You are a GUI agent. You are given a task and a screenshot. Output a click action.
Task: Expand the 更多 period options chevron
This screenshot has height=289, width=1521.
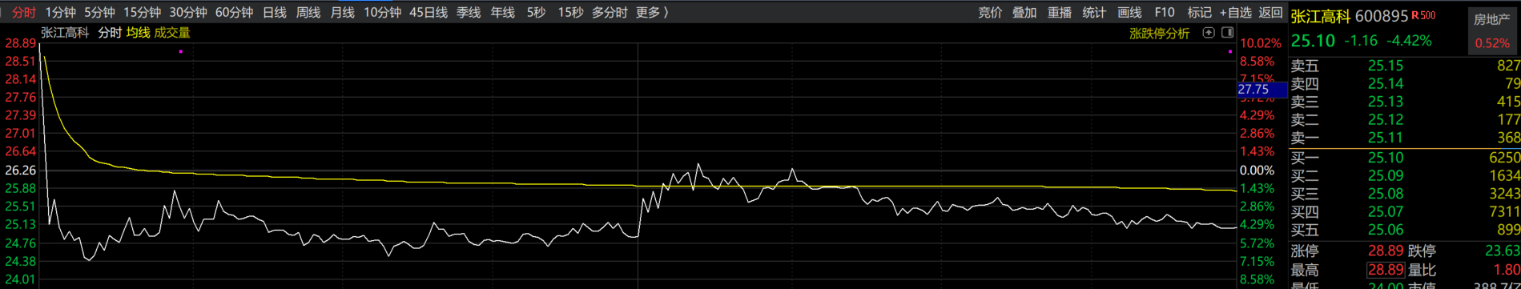(x=666, y=12)
